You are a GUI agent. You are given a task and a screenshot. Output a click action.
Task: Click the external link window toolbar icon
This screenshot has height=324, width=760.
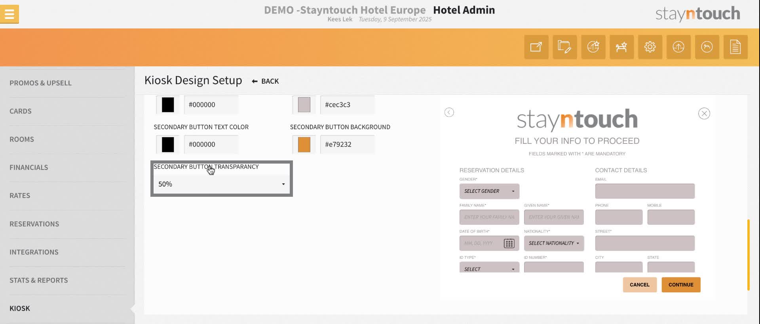click(x=536, y=47)
